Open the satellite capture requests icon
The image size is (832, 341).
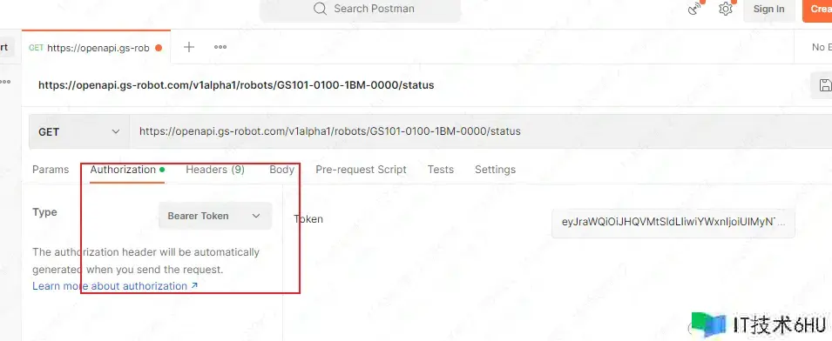(x=694, y=9)
